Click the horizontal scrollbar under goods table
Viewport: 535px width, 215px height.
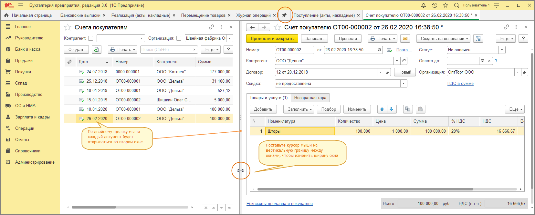point(365,189)
